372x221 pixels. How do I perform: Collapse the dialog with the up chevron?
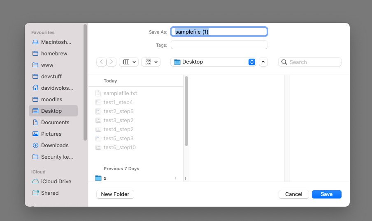coord(263,62)
